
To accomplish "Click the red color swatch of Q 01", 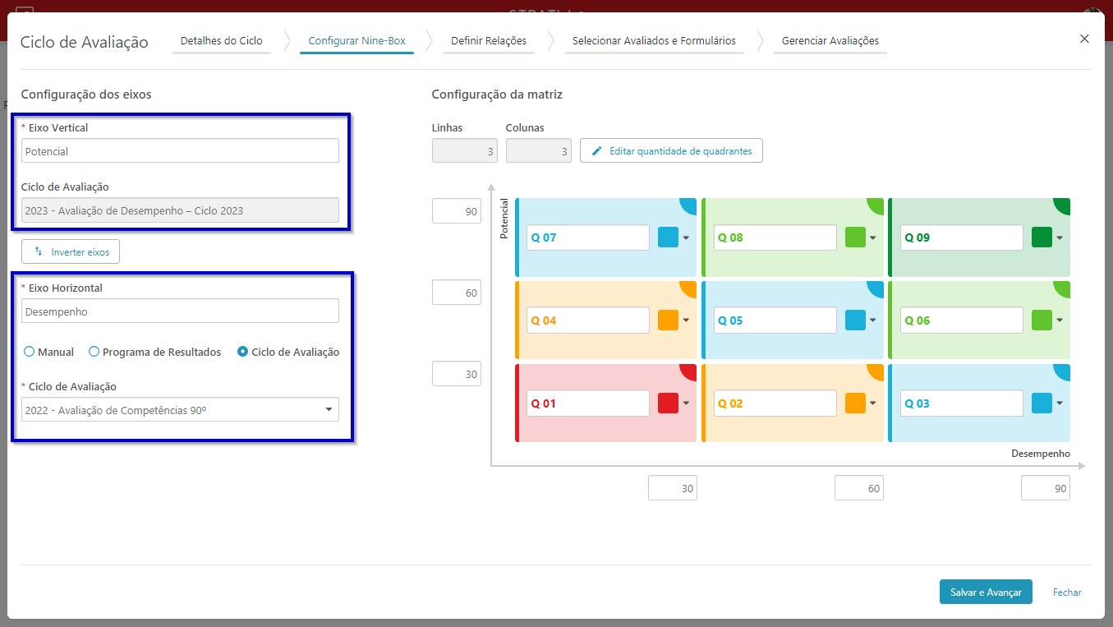I will [x=668, y=403].
